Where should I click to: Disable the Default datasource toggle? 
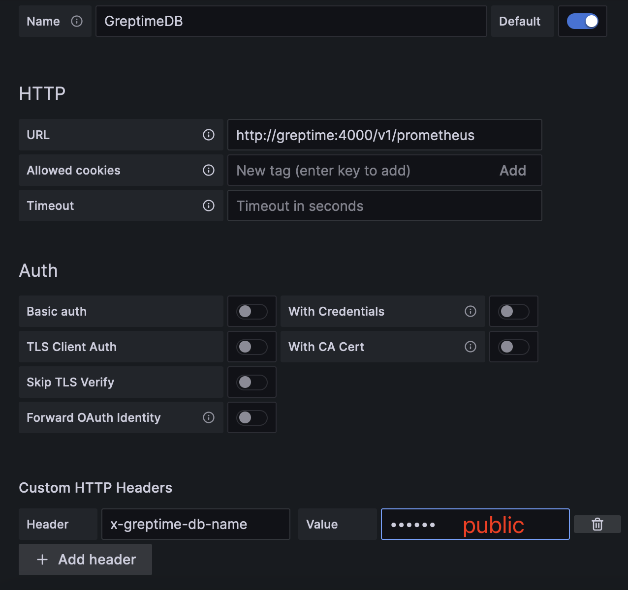583,21
